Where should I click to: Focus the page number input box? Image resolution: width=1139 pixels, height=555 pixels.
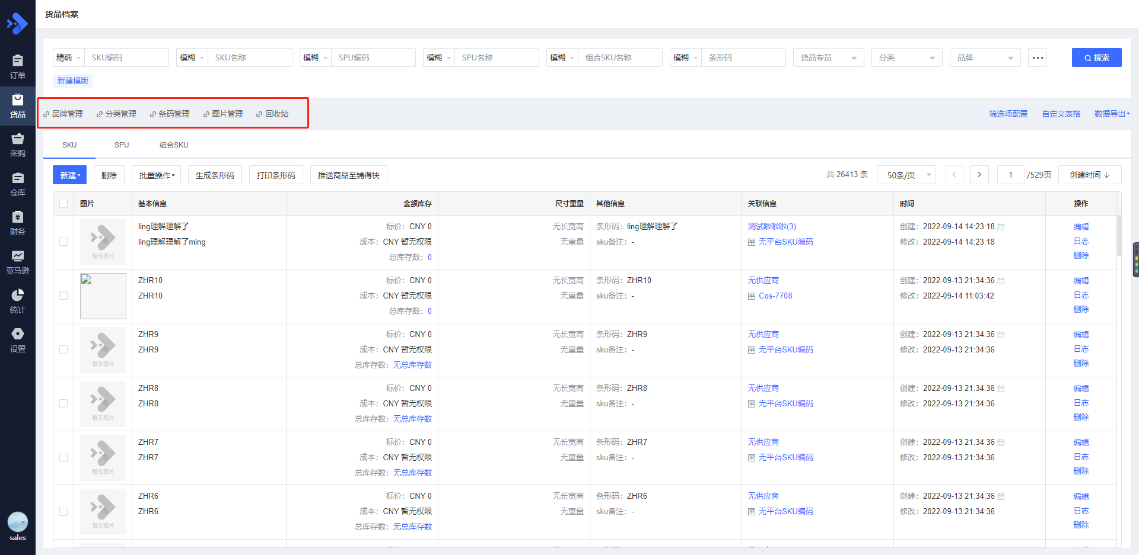tap(1011, 175)
